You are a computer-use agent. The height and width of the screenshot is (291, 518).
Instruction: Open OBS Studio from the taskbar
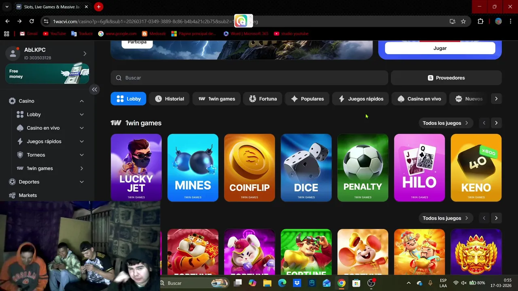click(371, 283)
